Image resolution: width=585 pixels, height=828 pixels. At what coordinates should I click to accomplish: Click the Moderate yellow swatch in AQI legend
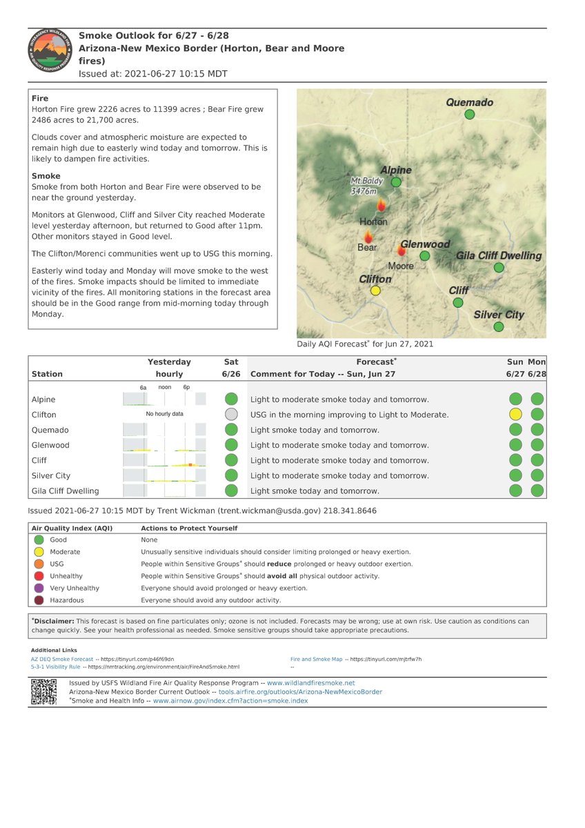39,551
